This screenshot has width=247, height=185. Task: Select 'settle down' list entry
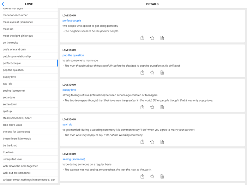click(29, 104)
